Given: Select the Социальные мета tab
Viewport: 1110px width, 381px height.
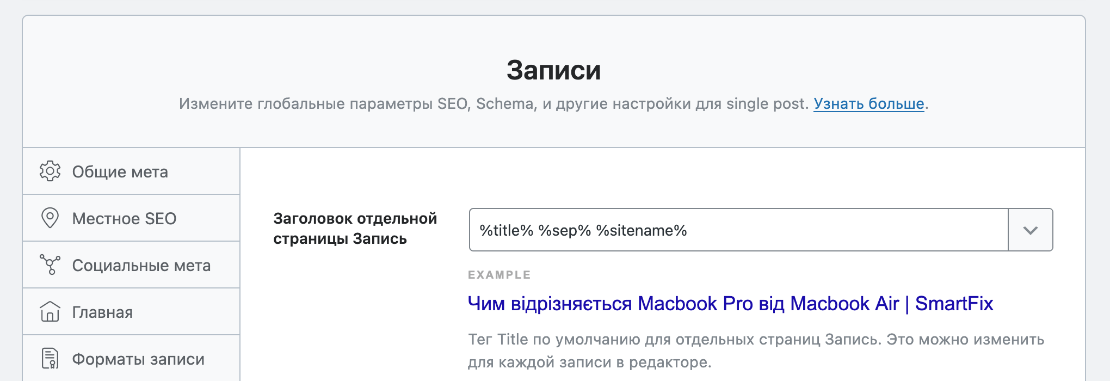Looking at the screenshot, I should [131, 265].
